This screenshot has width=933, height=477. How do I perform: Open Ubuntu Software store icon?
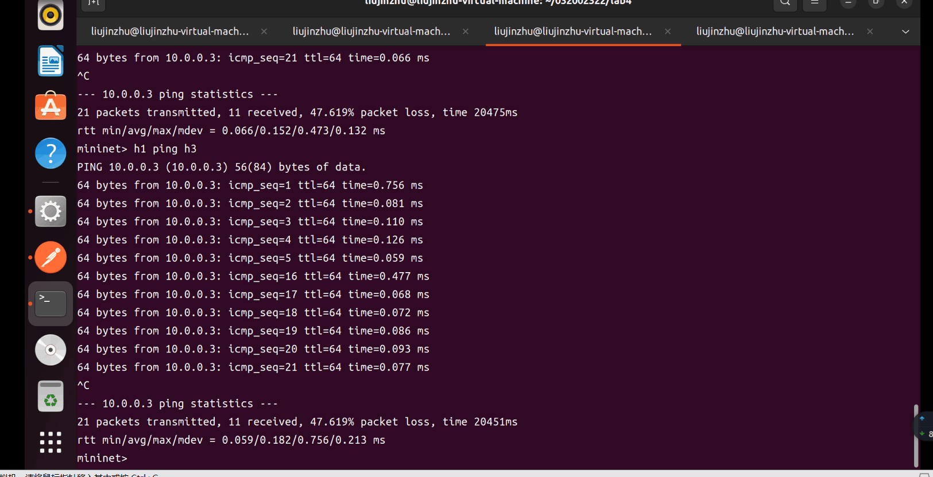pyautogui.click(x=51, y=107)
